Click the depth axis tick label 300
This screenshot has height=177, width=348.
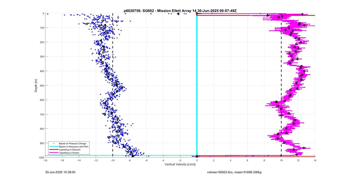[x=42, y=56]
